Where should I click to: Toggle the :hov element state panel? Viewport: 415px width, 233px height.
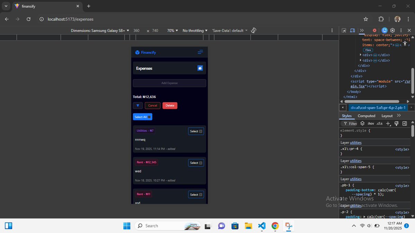click(x=370, y=124)
